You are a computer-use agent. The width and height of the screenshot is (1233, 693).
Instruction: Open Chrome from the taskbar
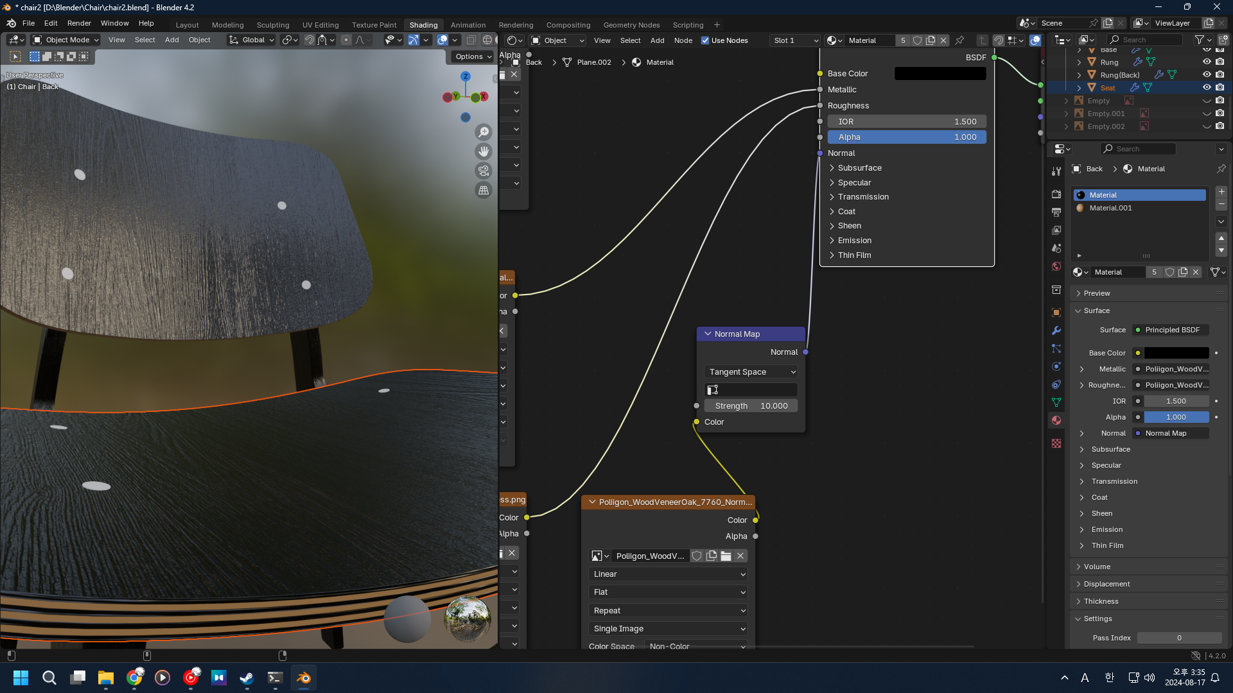(x=134, y=678)
